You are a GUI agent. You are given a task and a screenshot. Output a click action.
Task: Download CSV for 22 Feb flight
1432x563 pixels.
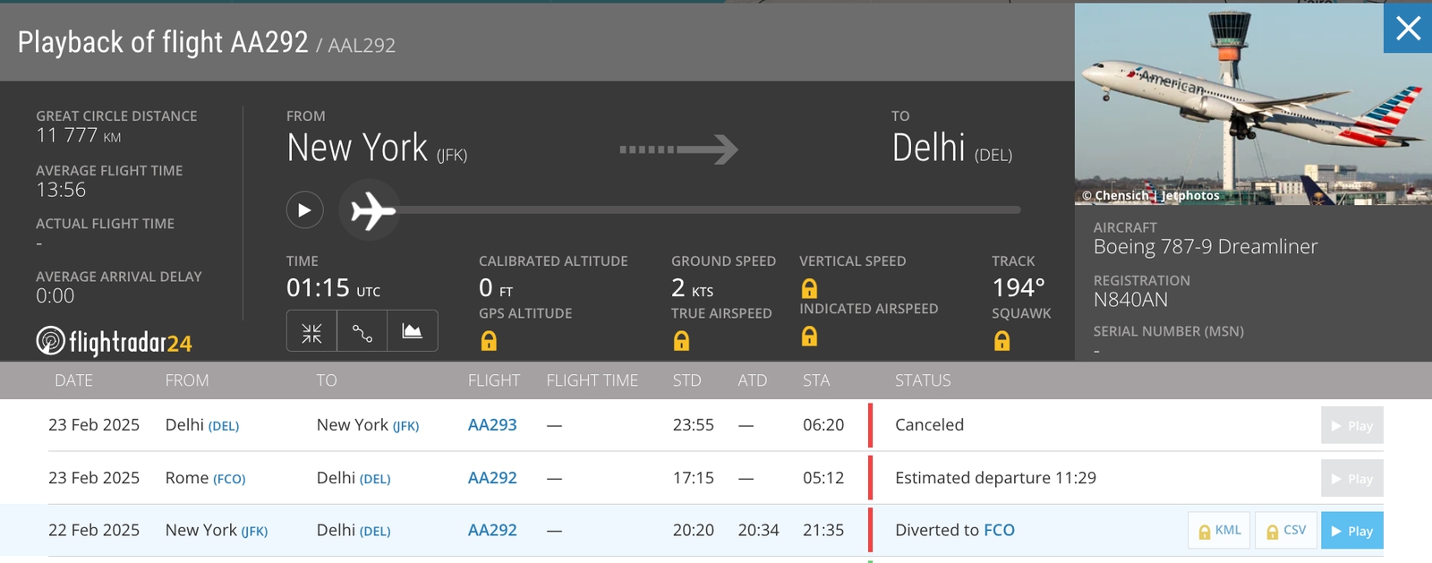1285,531
